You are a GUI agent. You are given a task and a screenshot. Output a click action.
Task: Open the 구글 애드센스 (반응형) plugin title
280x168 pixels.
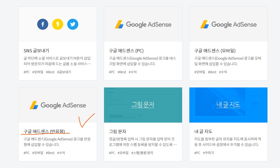point(44,132)
